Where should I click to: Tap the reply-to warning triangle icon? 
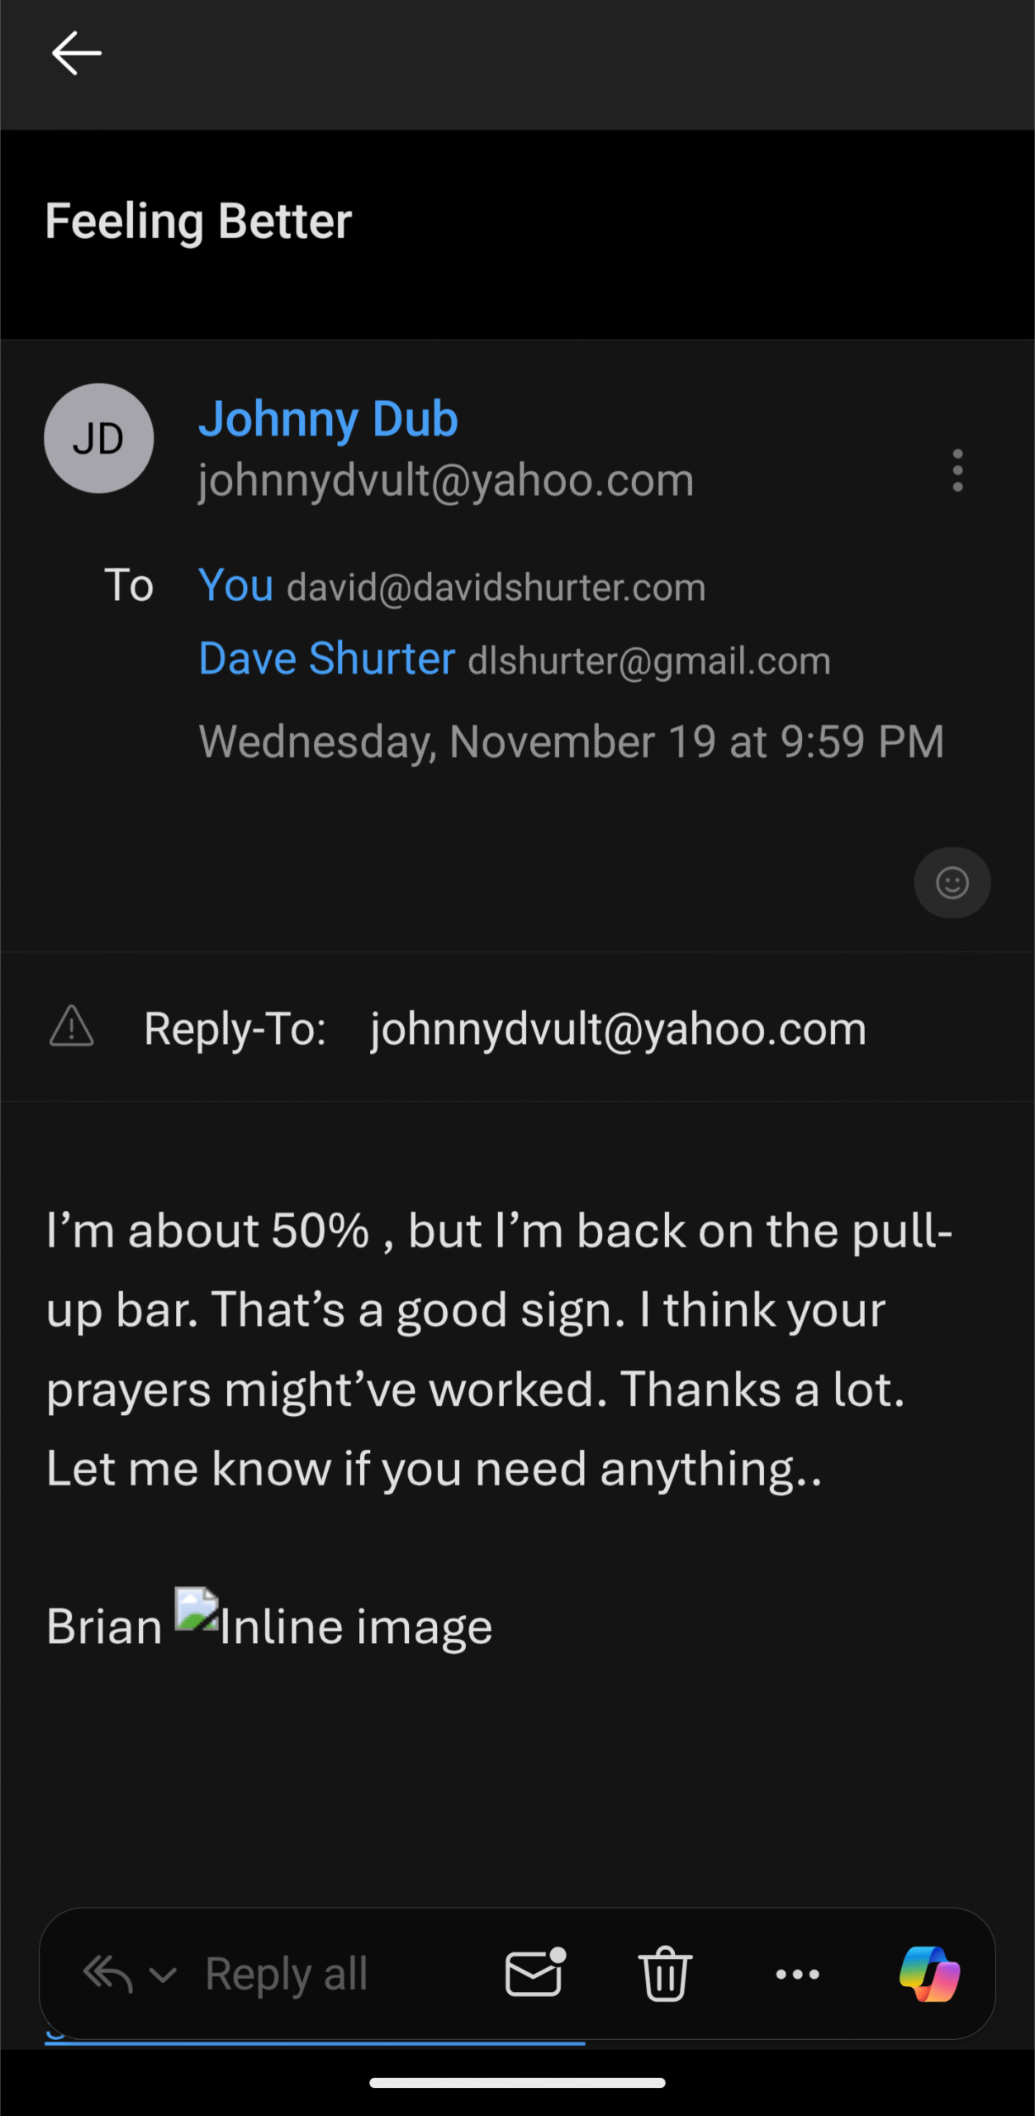point(72,1027)
